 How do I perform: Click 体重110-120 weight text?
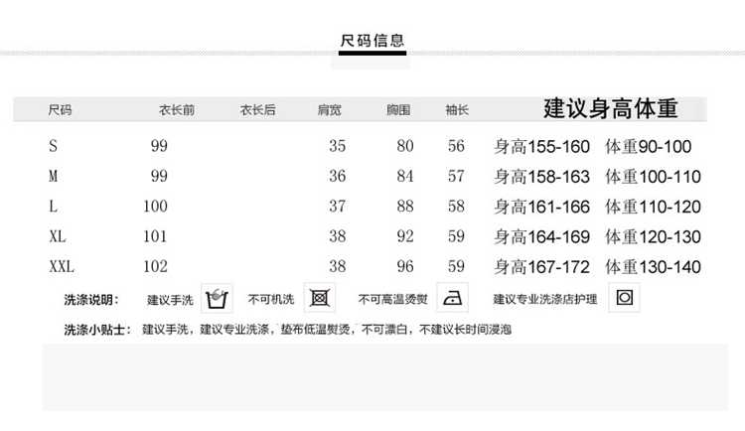point(654,207)
